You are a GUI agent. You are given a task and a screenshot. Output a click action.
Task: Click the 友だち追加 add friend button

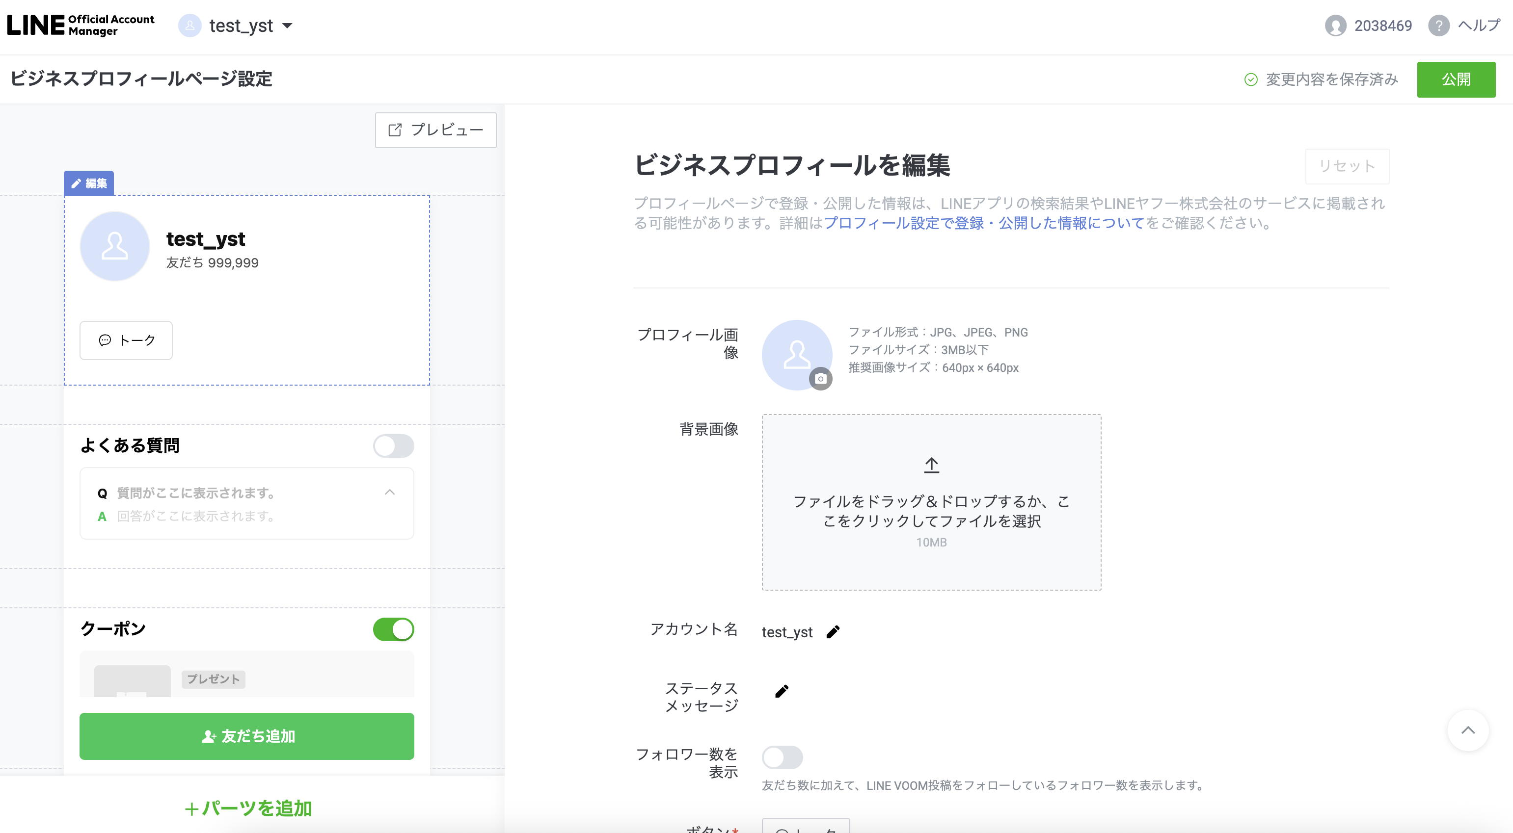pos(246,736)
